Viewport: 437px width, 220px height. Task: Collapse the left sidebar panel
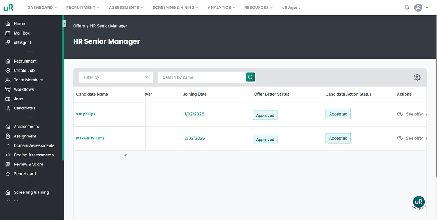click(x=64, y=24)
